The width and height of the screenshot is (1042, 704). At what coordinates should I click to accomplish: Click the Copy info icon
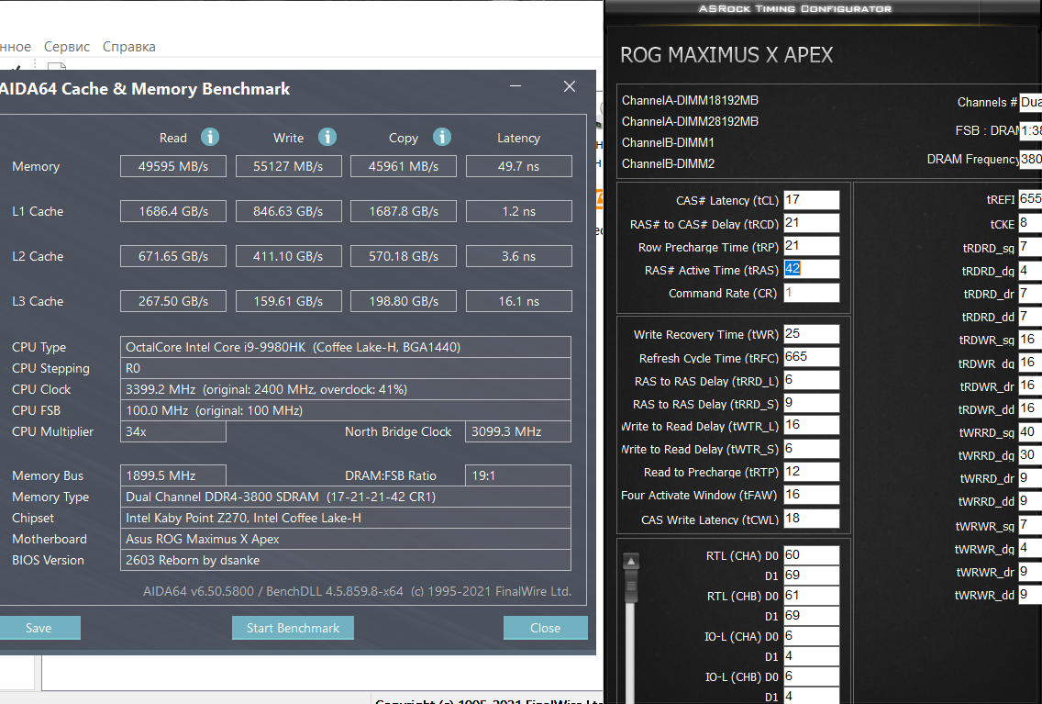coord(442,137)
